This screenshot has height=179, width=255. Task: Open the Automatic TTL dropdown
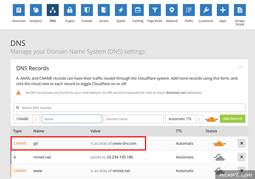coord(184,119)
